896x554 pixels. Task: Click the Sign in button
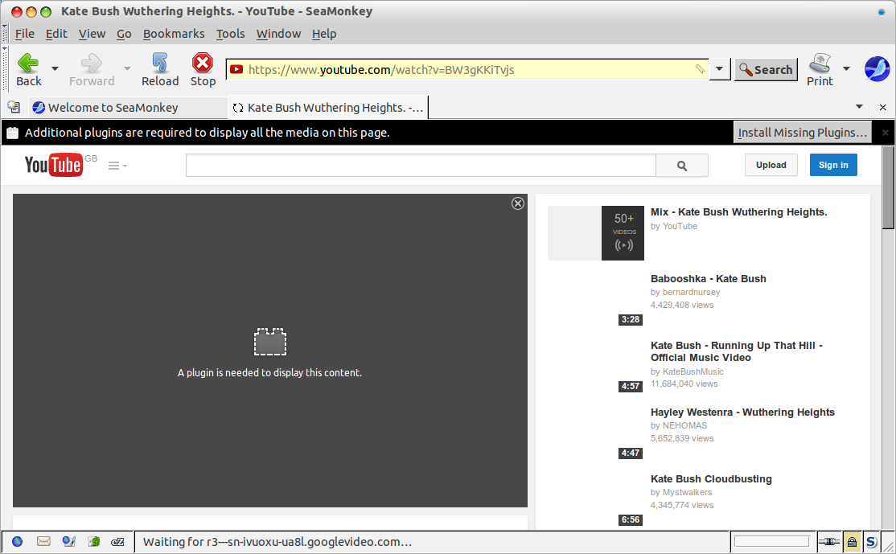tap(833, 165)
